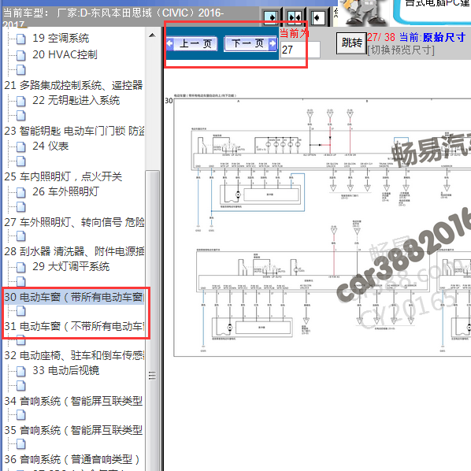Open 36 音响系统（普通音响类型）entry
Screen dimensions: 471x471
point(72,459)
